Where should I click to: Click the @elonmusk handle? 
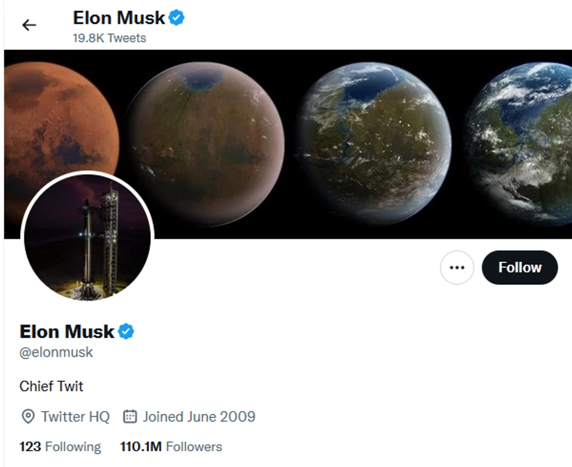pos(56,353)
